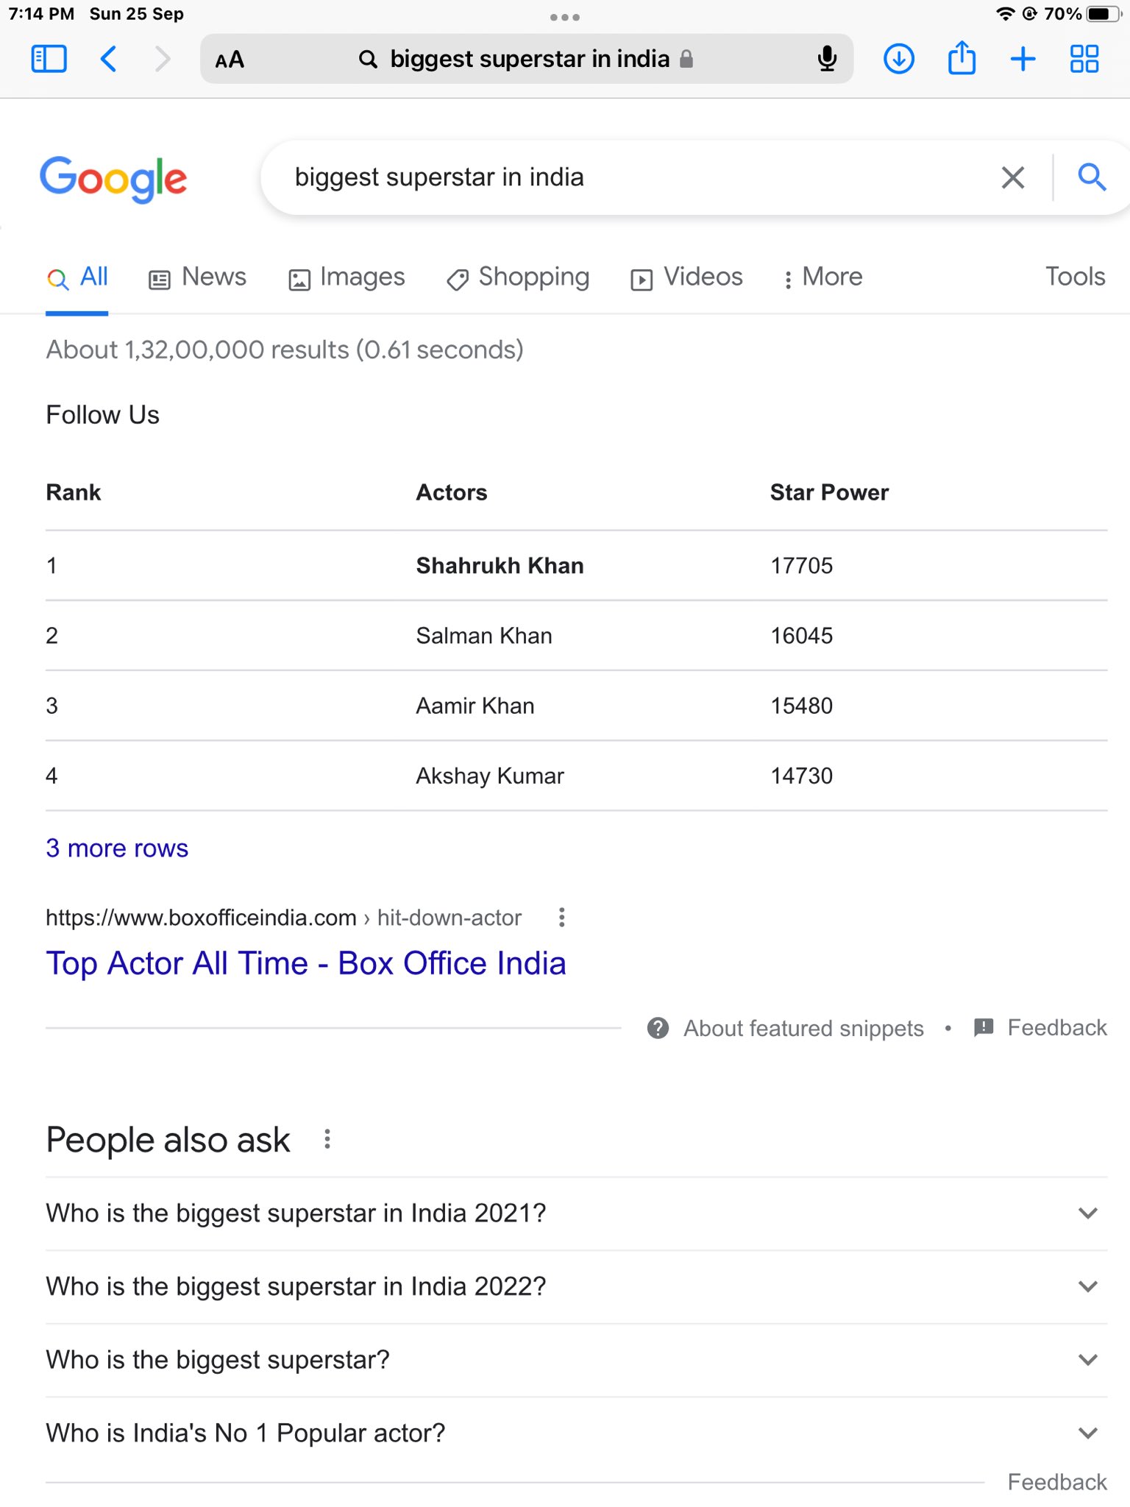Go forward with the forward arrow
Screen dimensions: 1130x1507
pyautogui.click(x=163, y=59)
